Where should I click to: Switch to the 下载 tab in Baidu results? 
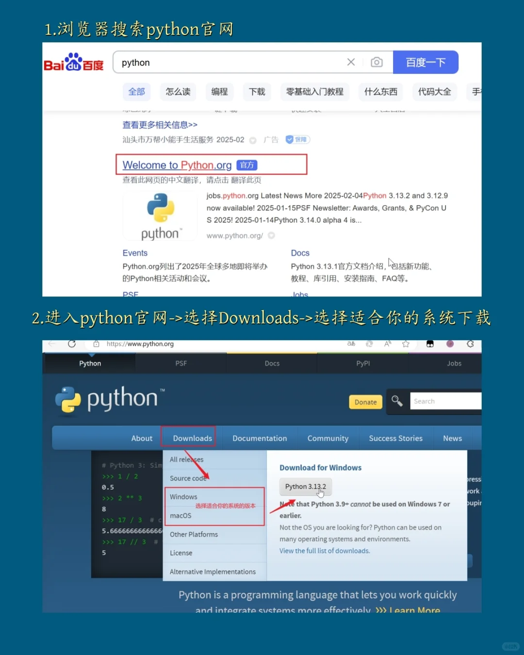(x=257, y=92)
